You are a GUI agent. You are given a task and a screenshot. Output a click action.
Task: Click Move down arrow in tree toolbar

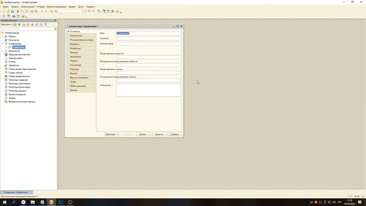37,25
